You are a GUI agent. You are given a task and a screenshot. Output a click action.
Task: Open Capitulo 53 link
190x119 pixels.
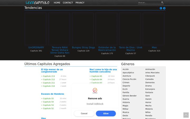48,105
